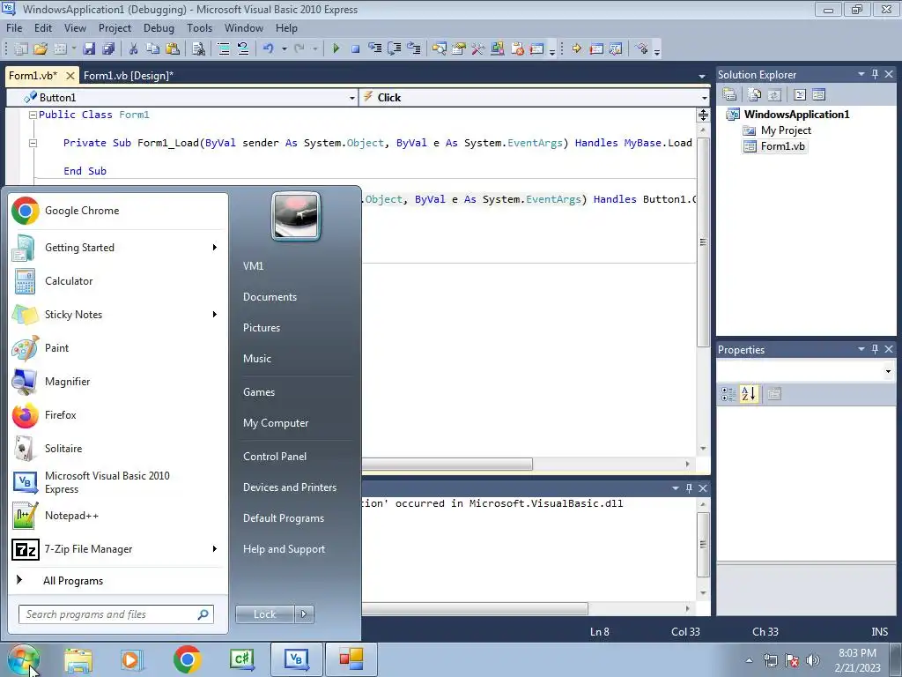
Task: Toggle auto-hide pin on the output panel
Action: click(x=689, y=488)
